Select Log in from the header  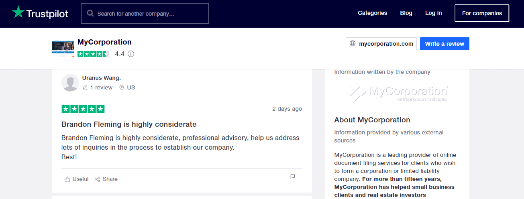click(x=434, y=13)
